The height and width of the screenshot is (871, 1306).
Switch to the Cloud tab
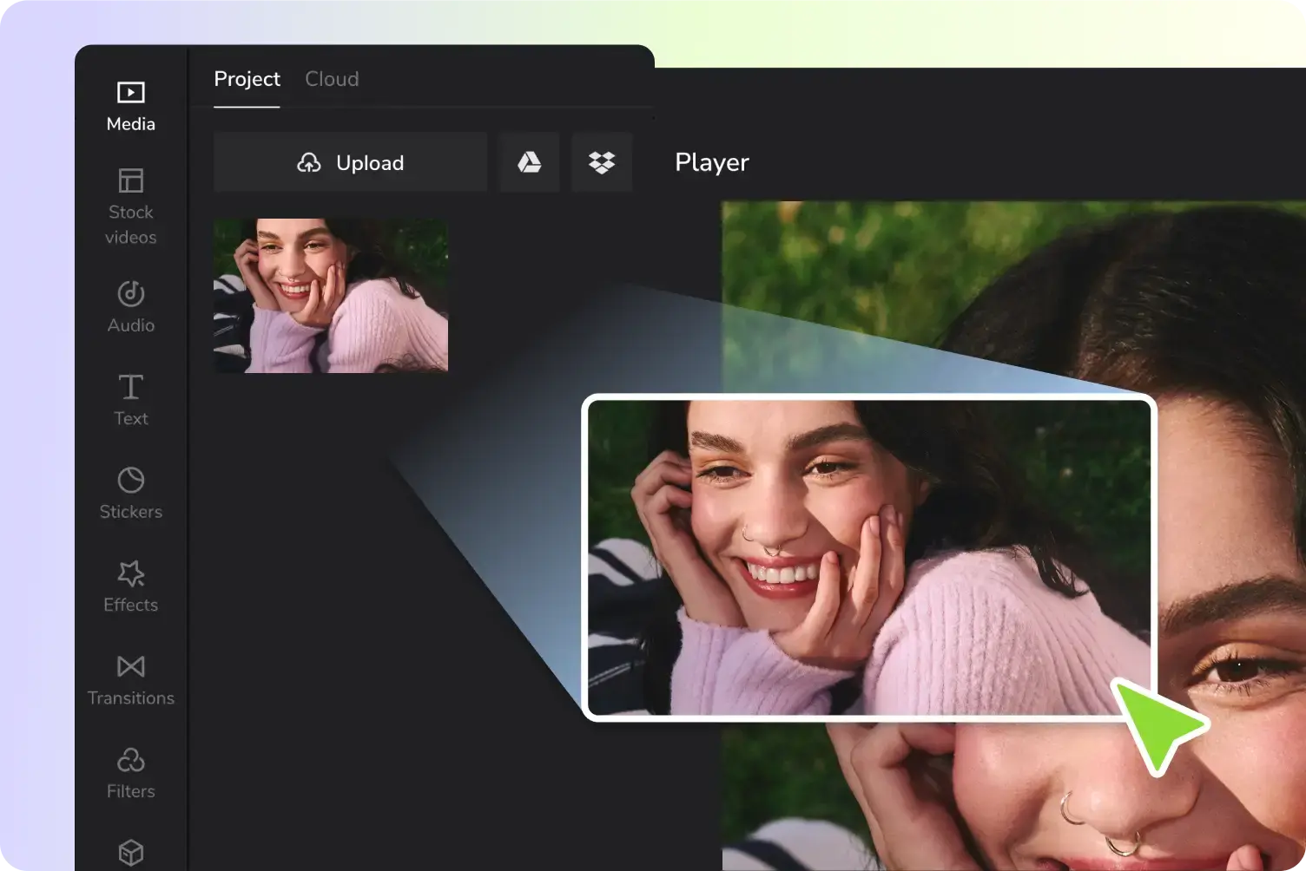[x=332, y=79]
